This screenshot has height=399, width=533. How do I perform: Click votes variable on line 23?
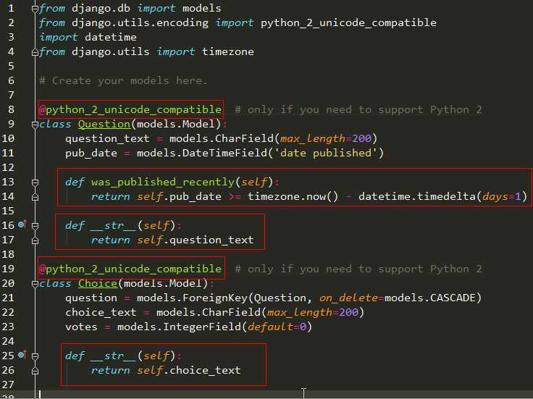(x=81, y=327)
